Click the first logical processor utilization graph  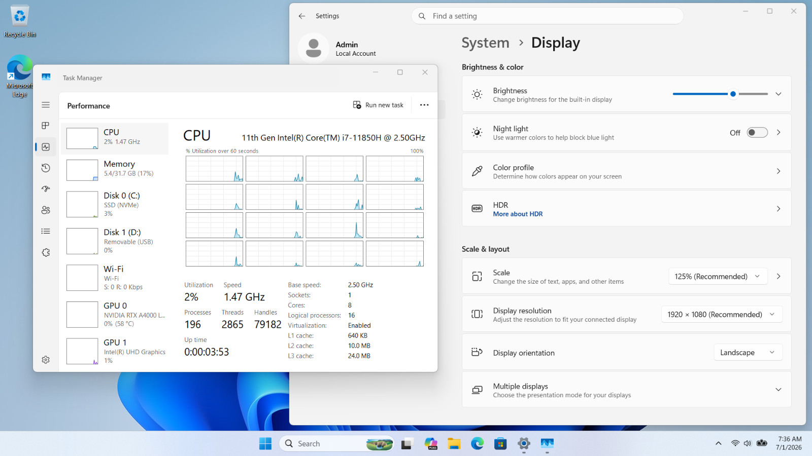coord(214,169)
